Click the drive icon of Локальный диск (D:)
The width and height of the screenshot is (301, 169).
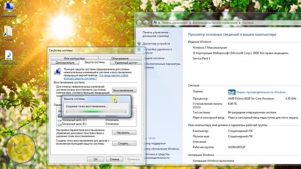[x=60, y=120]
